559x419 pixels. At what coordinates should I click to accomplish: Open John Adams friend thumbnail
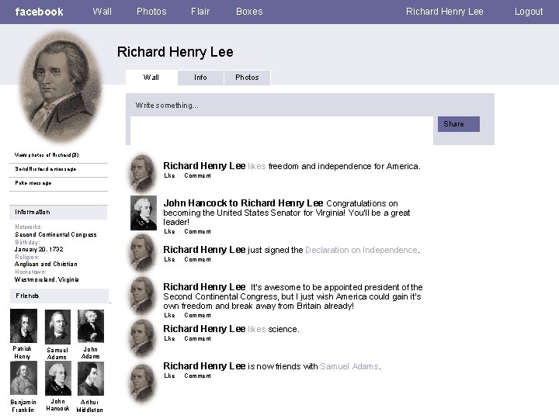point(91,326)
